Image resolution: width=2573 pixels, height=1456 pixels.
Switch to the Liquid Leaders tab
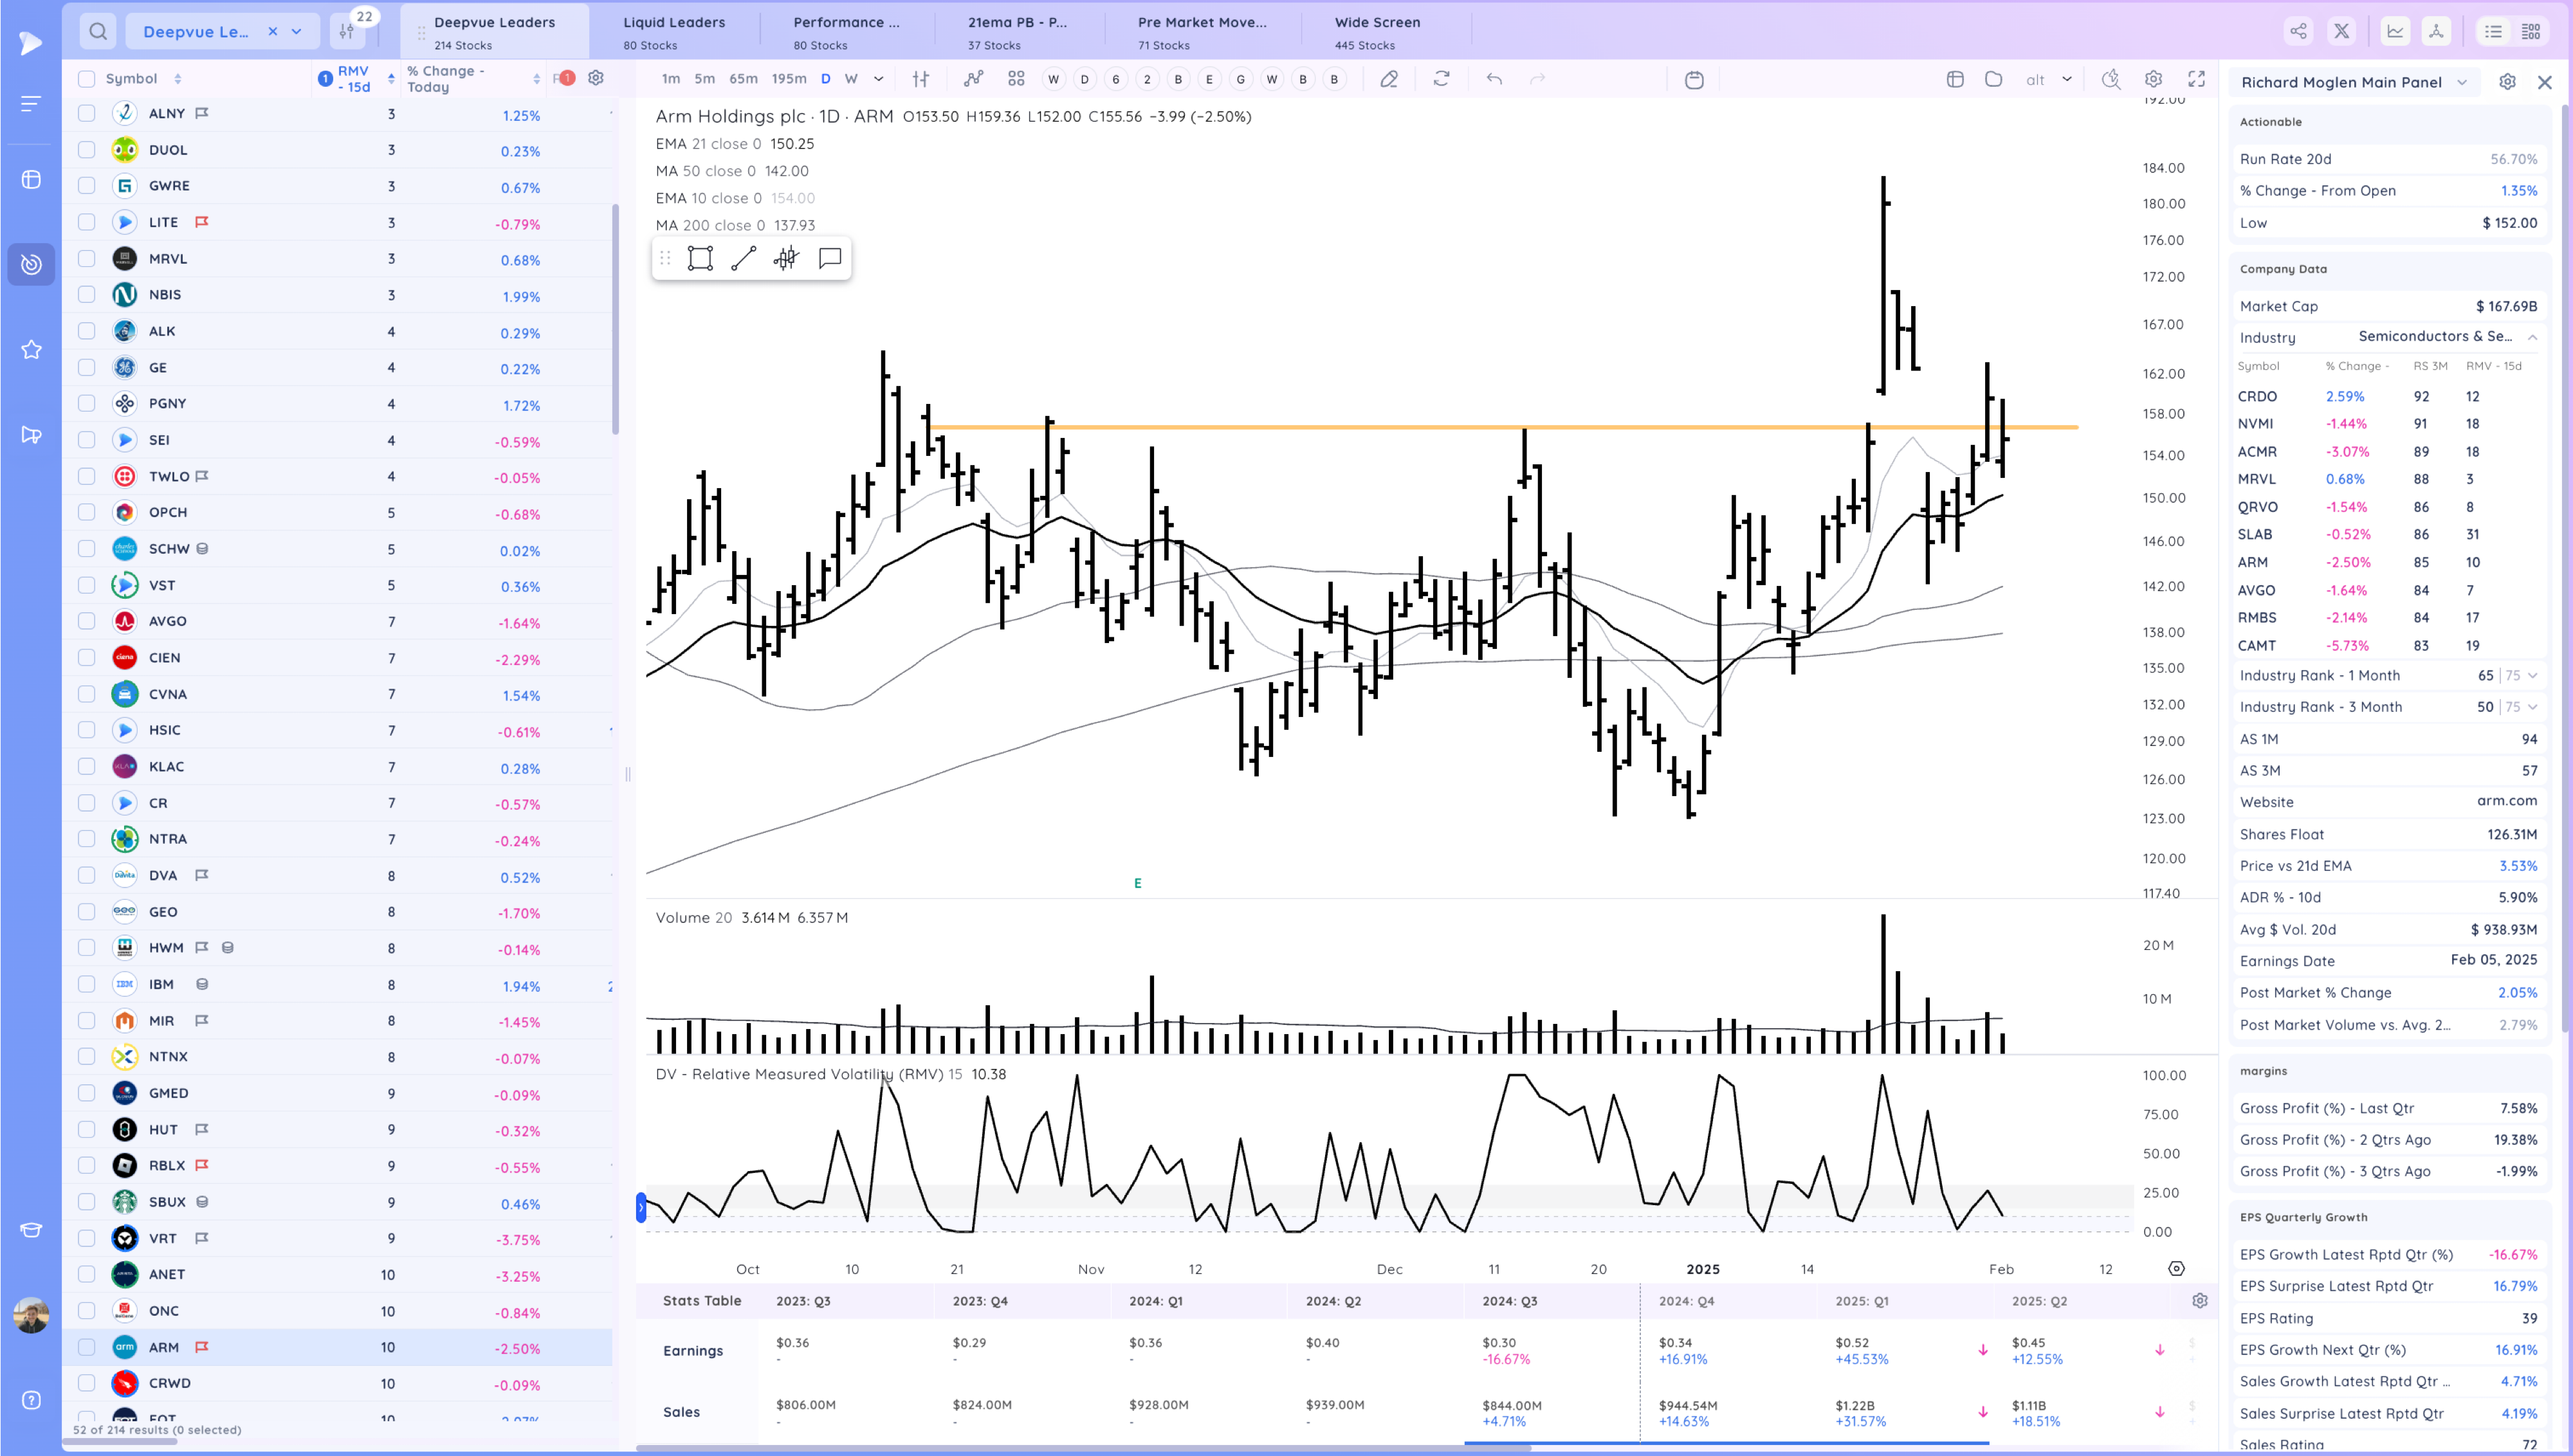pos(674,31)
